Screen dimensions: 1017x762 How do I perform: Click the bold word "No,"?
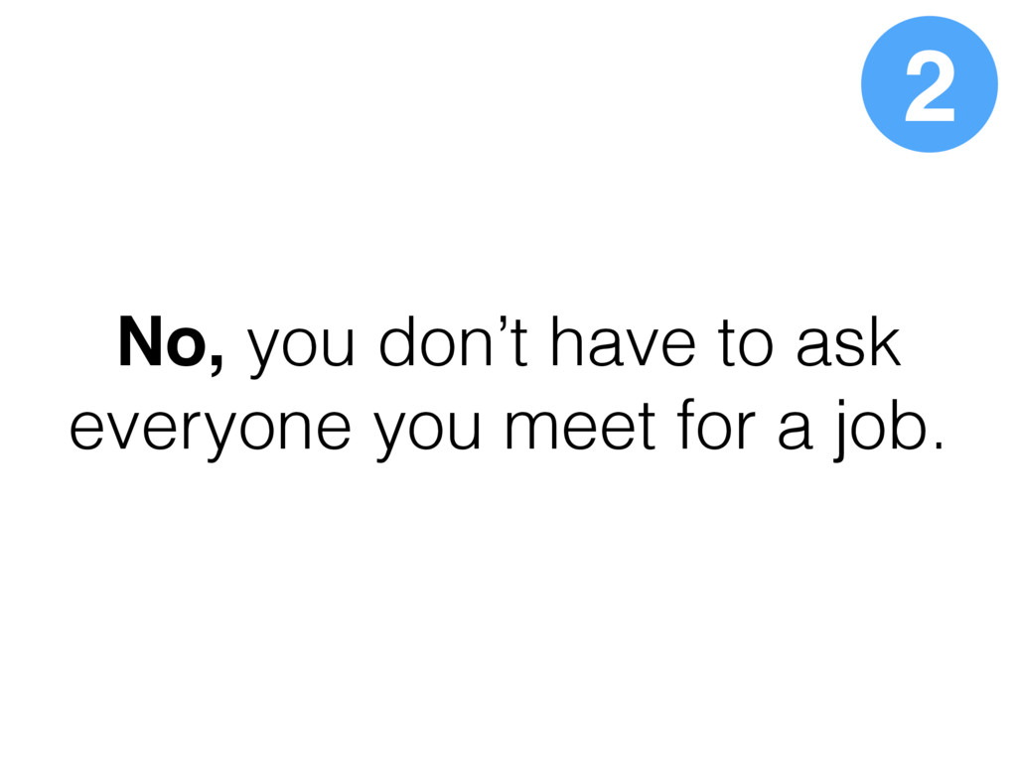[x=171, y=343]
